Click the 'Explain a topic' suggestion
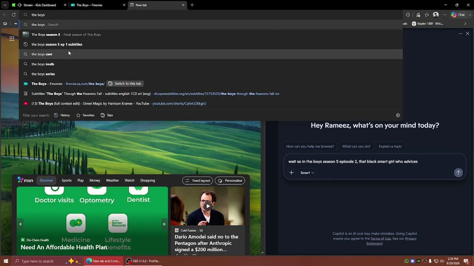Screen dimensions: 474x266 [x=390, y=146]
